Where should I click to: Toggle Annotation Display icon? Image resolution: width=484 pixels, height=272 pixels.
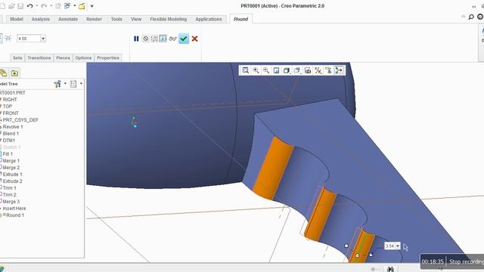pos(328,70)
